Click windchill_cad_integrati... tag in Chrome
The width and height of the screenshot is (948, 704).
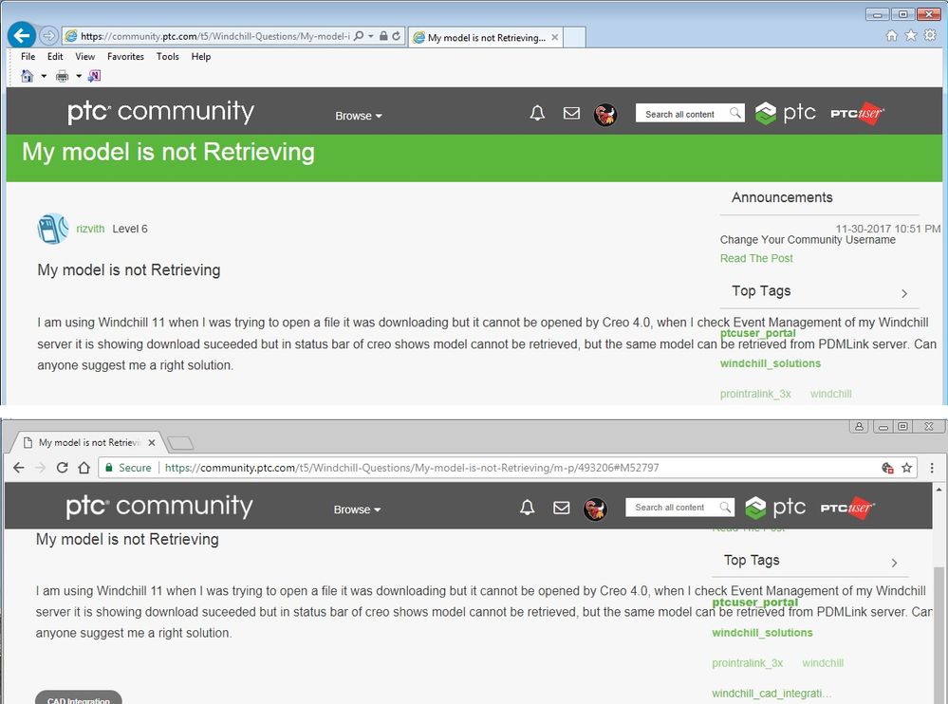771,694
